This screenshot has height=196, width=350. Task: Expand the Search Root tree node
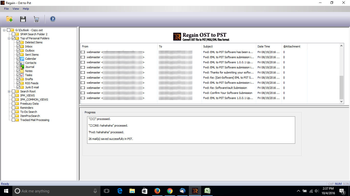9,91
